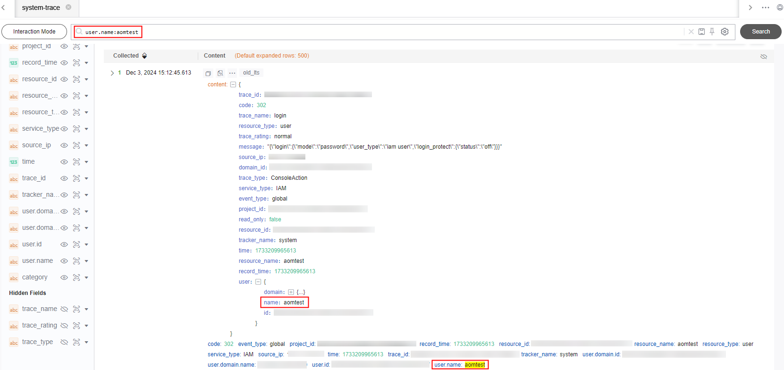Collapse the content JSON object
Viewport: 784px width, 370px height.
[x=233, y=84]
